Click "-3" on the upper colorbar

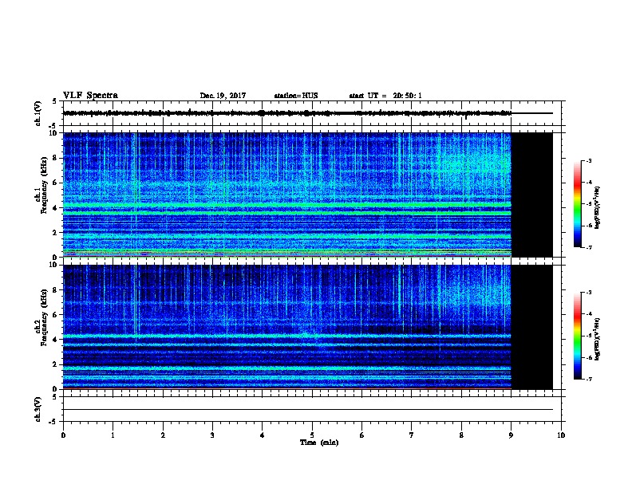(589, 161)
